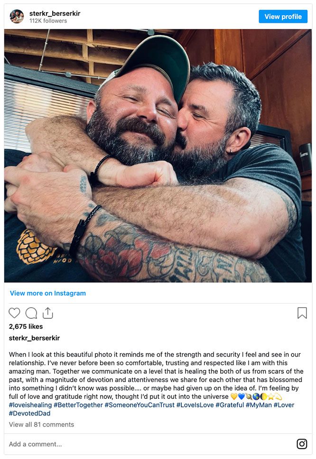Open the #loveishealing hashtag
The height and width of the screenshot is (459, 316).
click(30, 405)
